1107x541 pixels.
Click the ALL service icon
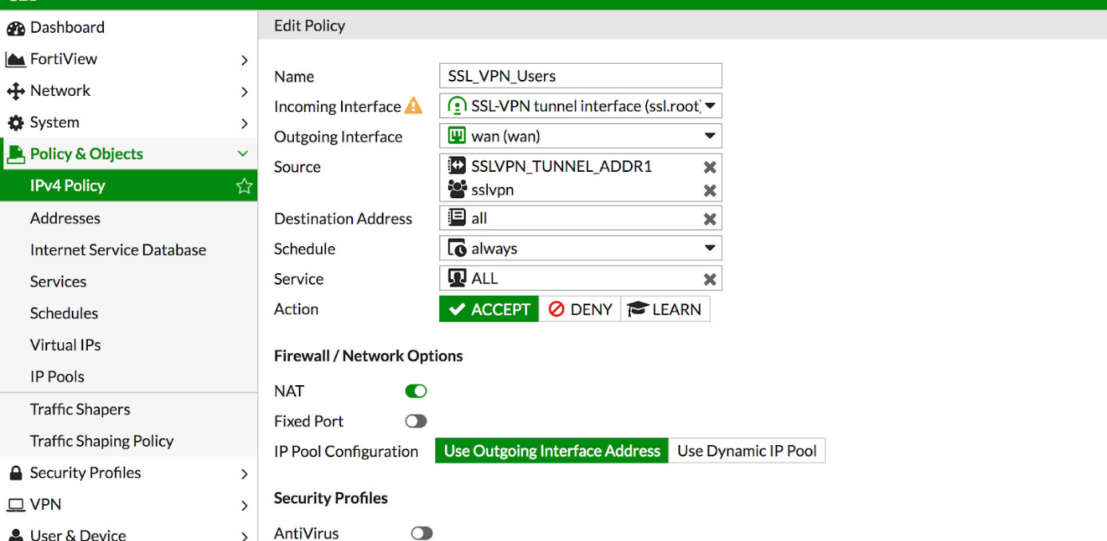[456, 278]
